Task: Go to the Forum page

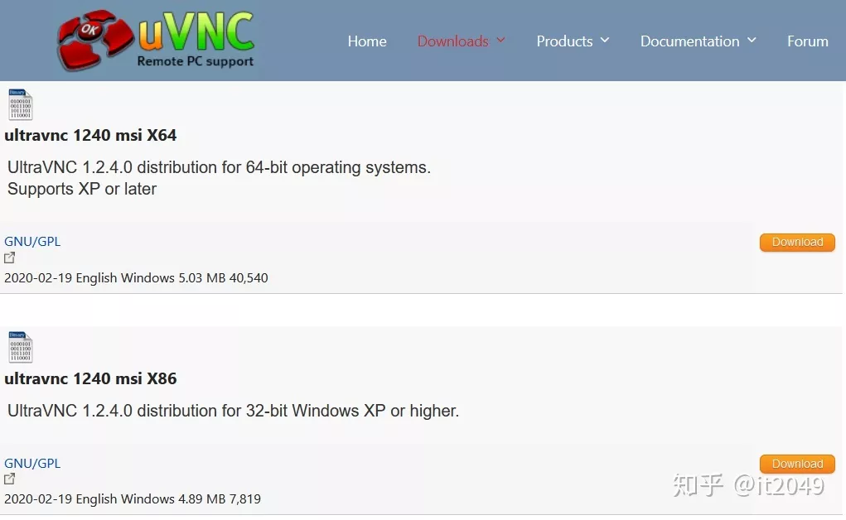Action: [807, 41]
